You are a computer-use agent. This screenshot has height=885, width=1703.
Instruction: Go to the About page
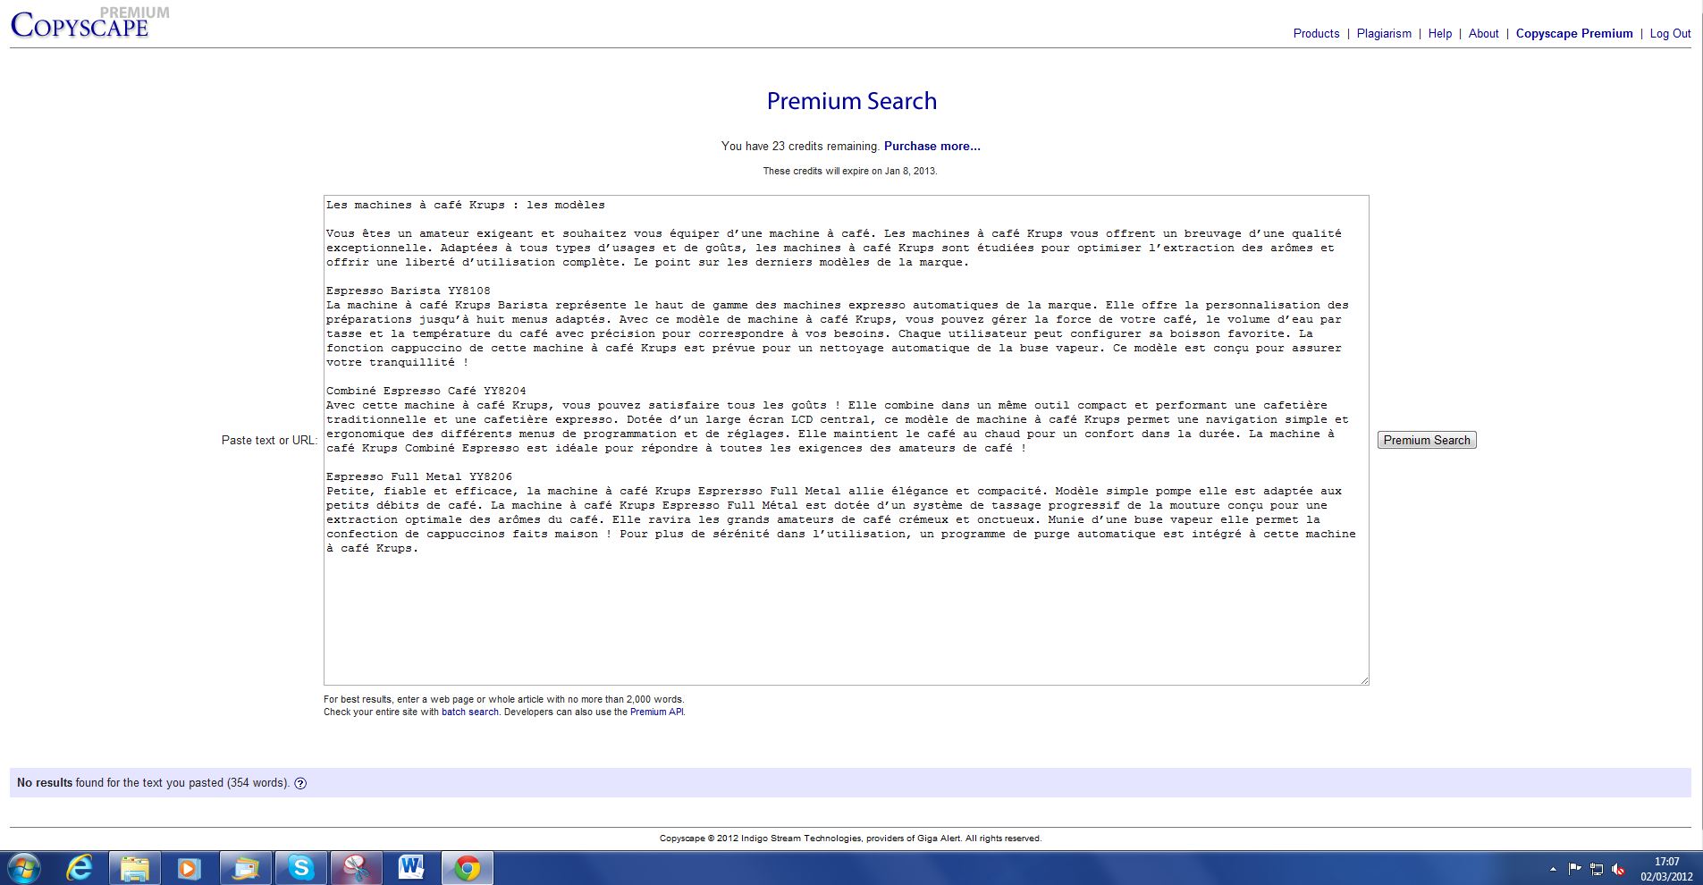pos(1483,34)
